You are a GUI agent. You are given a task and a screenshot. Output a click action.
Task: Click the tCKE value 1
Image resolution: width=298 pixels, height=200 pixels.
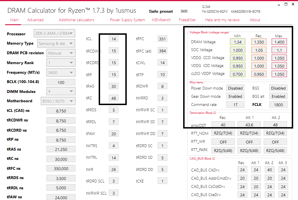(162, 181)
